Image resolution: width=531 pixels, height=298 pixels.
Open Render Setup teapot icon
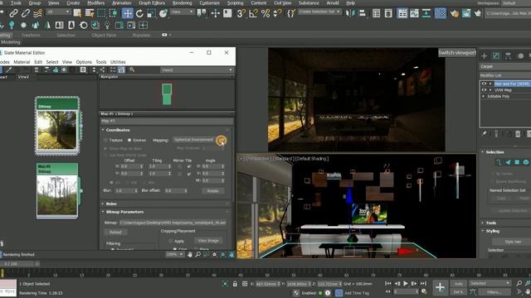point(454,13)
